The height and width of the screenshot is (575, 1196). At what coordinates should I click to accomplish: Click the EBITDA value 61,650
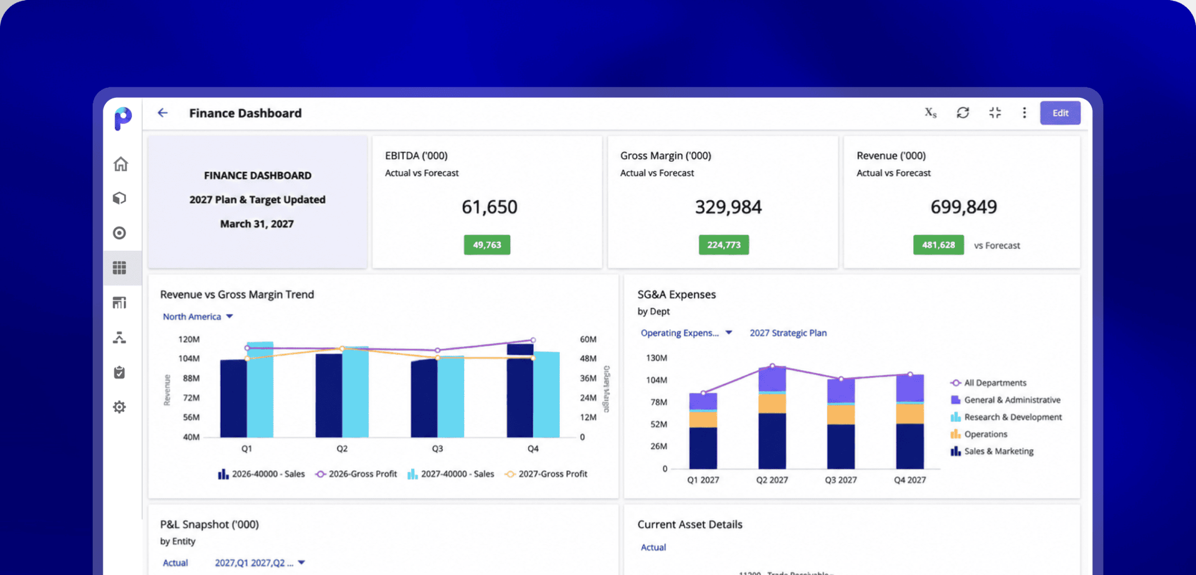[490, 207]
